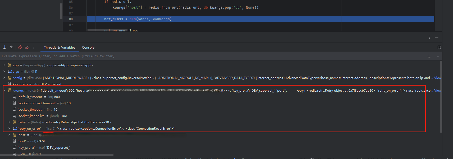Open View Breakpoints red circles icon
Screen dimensions: 453x159
click(20, 47)
